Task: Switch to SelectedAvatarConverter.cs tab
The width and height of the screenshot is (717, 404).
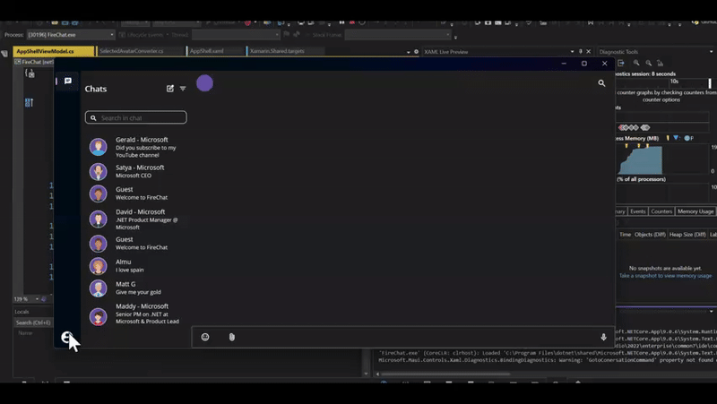Action: tap(132, 51)
